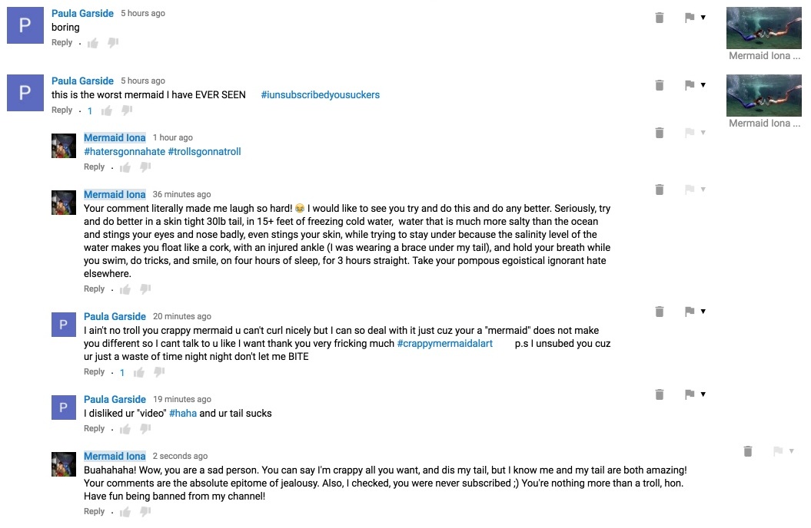This screenshot has width=811, height=528.
Task: Flag the "boring" comment as spam
Action: [x=689, y=18]
